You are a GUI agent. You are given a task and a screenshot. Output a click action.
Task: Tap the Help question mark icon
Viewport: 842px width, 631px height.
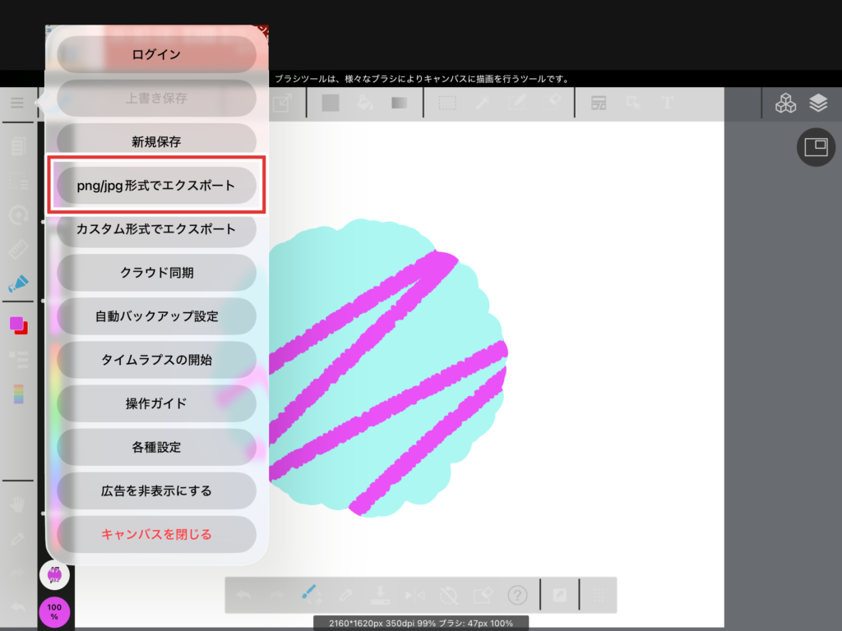tap(517, 595)
